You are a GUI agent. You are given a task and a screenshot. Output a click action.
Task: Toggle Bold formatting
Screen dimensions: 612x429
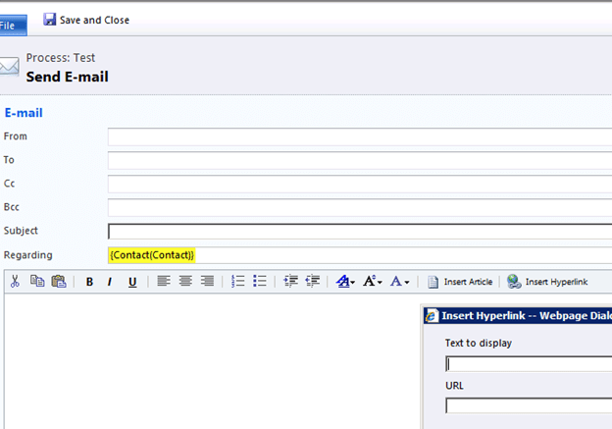click(x=89, y=282)
